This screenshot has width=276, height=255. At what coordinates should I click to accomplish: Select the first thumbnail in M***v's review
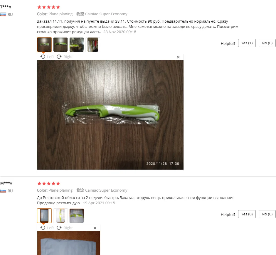[x=44, y=216]
